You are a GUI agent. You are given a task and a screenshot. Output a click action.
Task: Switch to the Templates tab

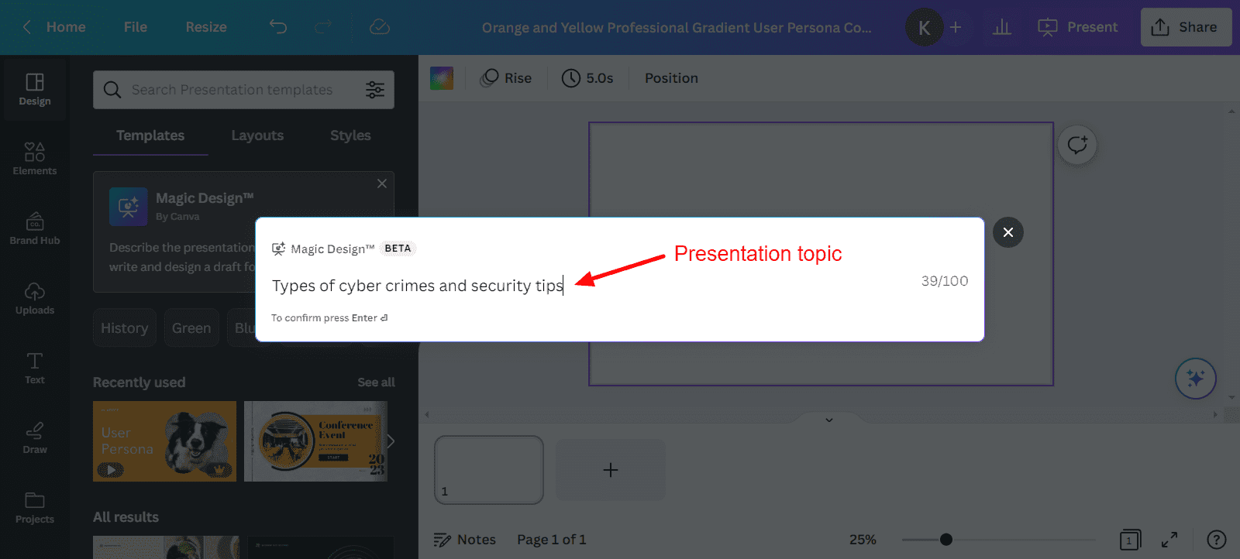click(150, 135)
